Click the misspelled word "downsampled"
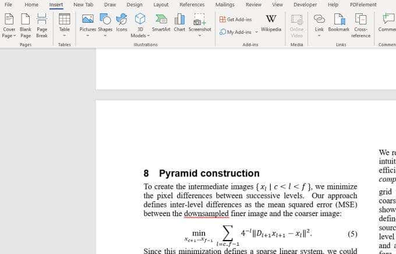Viewport: 396px width, 254px height. pyautogui.click(x=206, y=214)
